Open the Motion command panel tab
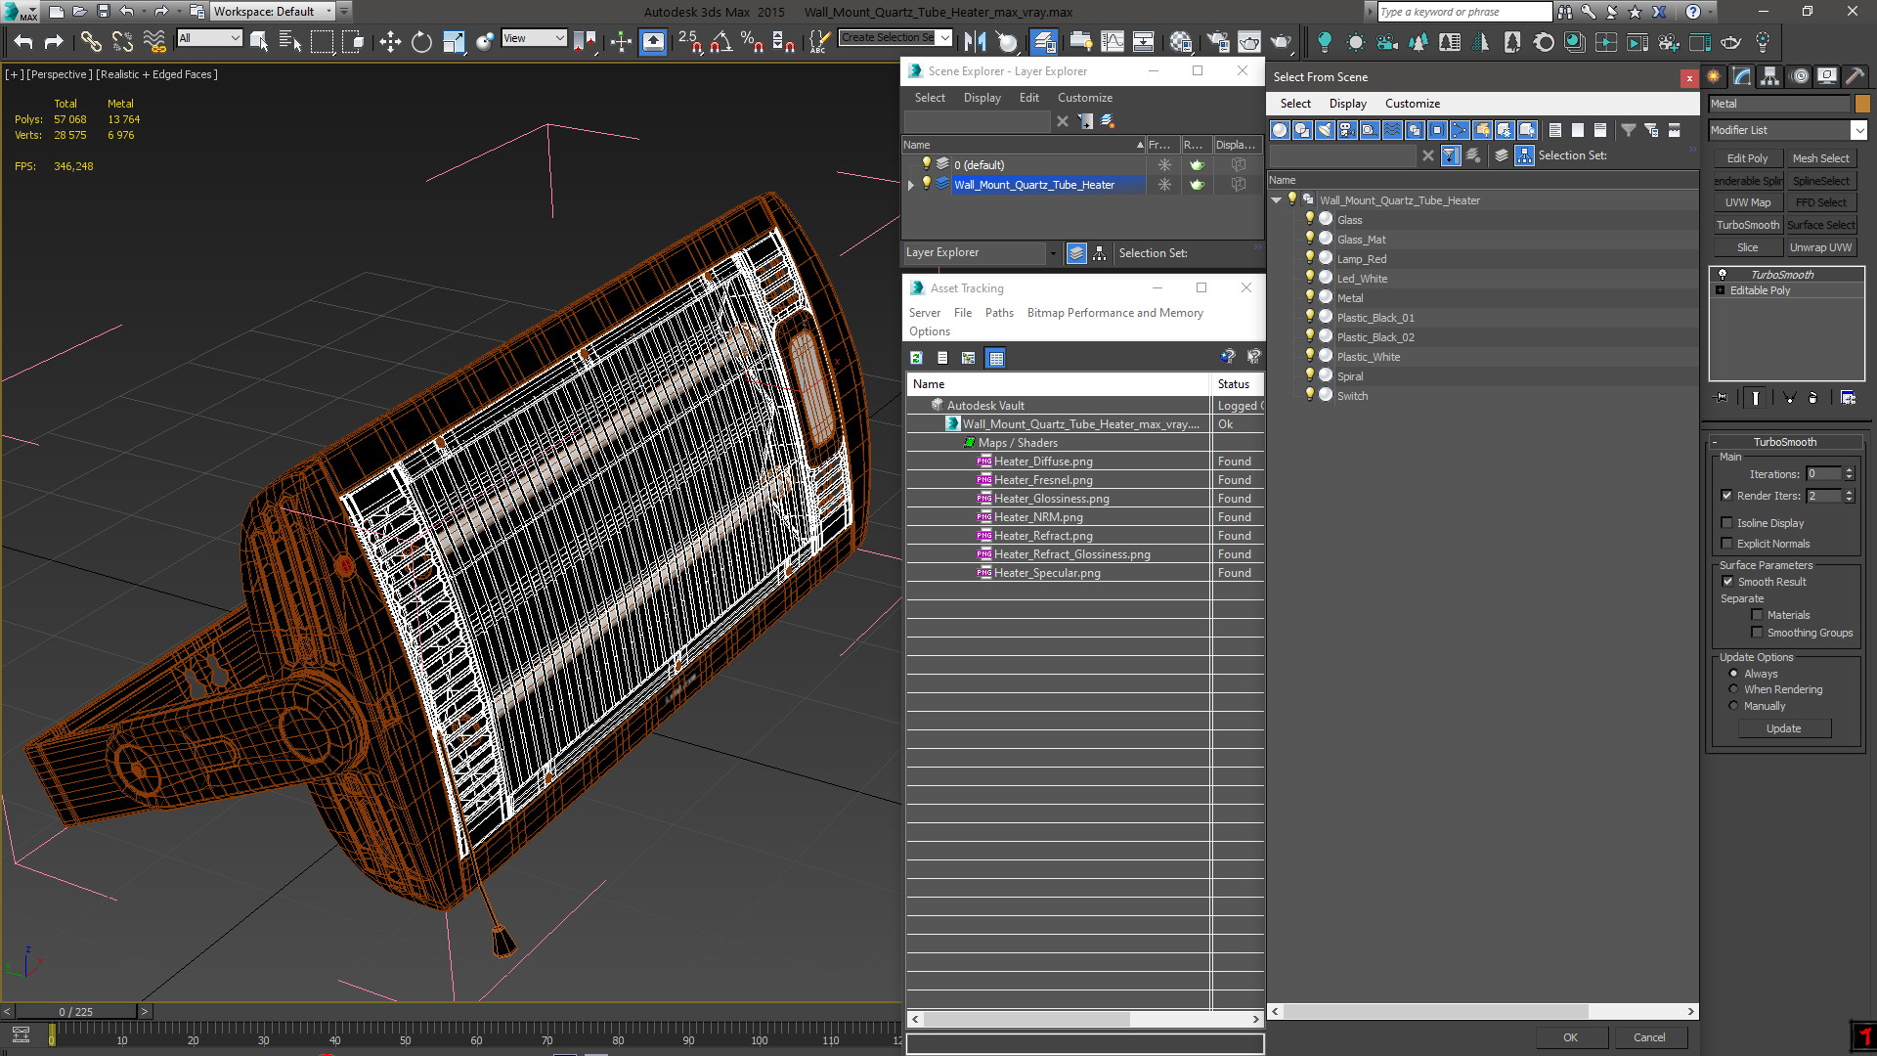1877x1056 pixels. pos(1799,76)
